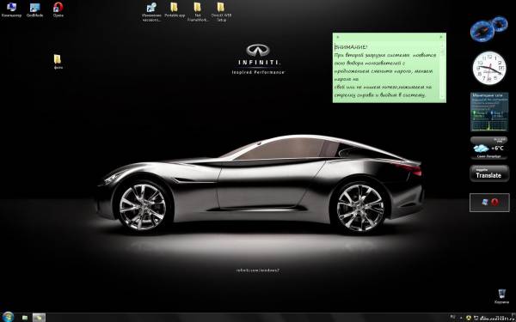Open the weather gadget showing +6°C
Viewport: 516px width, 322px height.
[489, 148]
